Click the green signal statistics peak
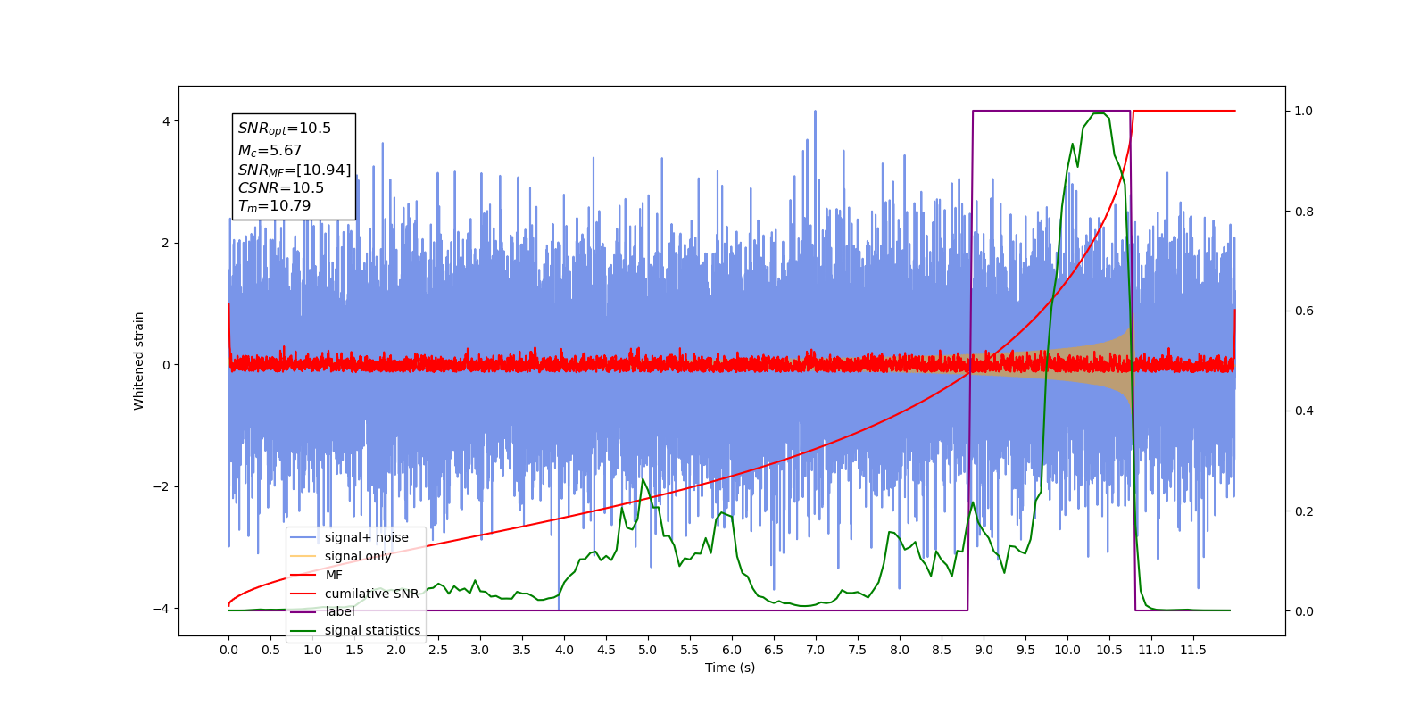Viewport: 1428px width, 714px height. 1100,114
